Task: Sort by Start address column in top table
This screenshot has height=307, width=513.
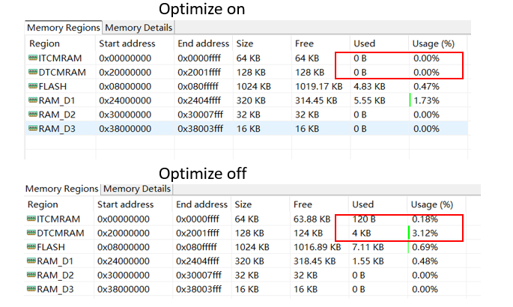Action: coord(125,43)
